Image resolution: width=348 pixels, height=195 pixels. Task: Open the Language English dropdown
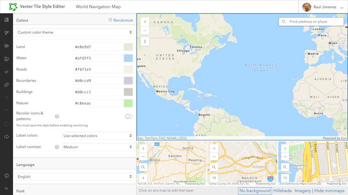75,177
